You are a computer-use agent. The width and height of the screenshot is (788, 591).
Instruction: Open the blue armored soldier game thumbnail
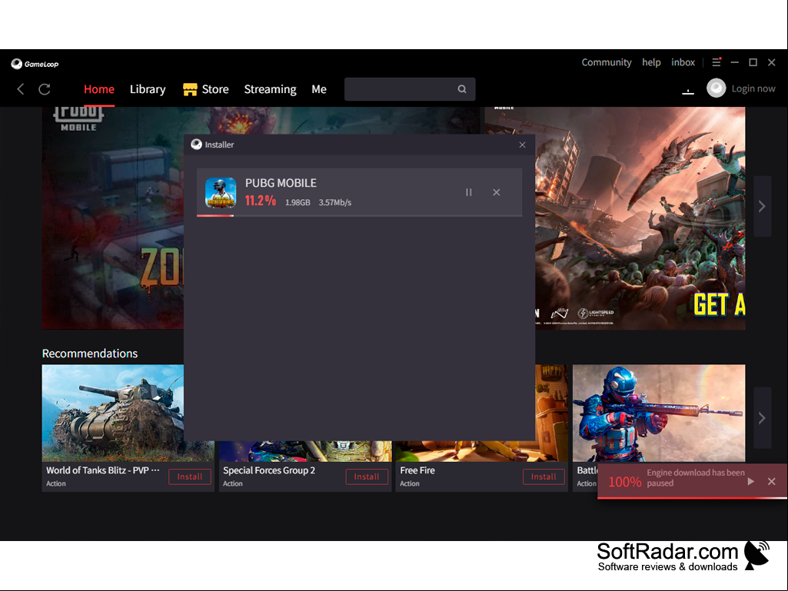(659, 413)
